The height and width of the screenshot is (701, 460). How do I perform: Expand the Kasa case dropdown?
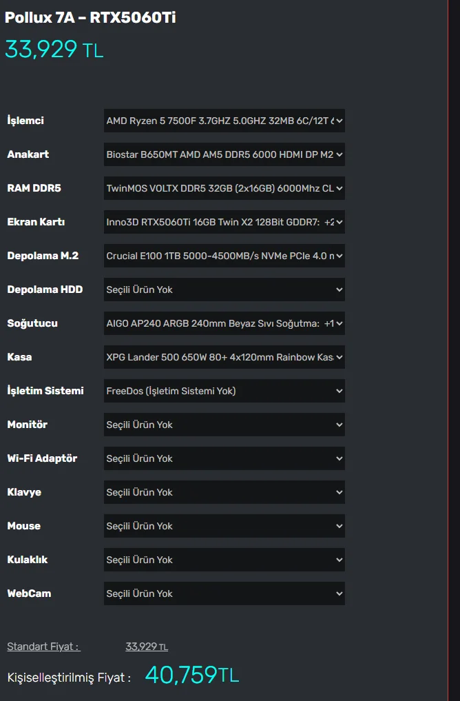224,357
